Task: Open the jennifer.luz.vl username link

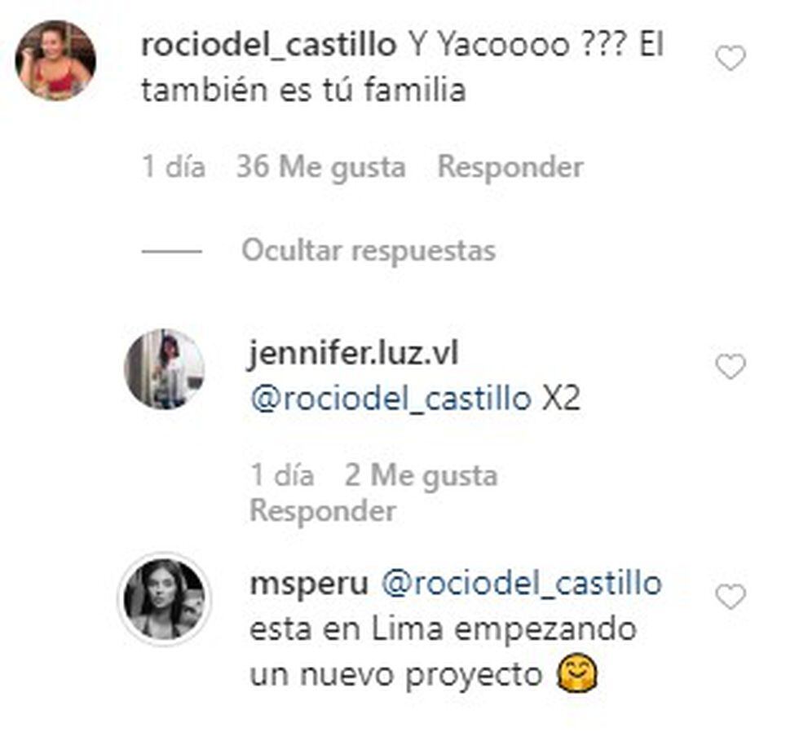Action: (354, 353)
